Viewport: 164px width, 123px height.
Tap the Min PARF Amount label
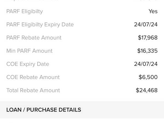click(29, 51)
